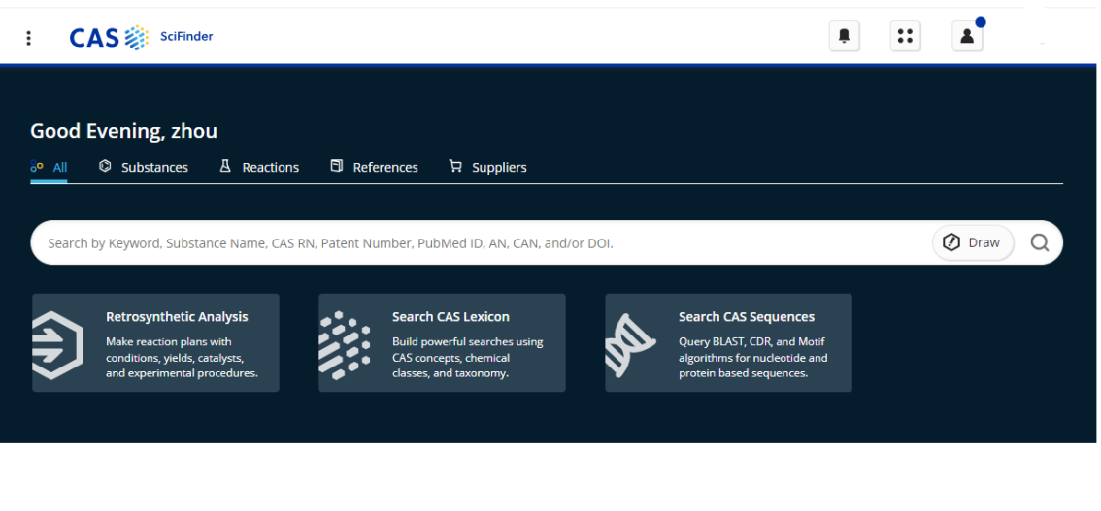Click the magnifying glass search icon
Image resolution: width=1101 pixels, height=511 pixels.
(x=1040, y=243)
